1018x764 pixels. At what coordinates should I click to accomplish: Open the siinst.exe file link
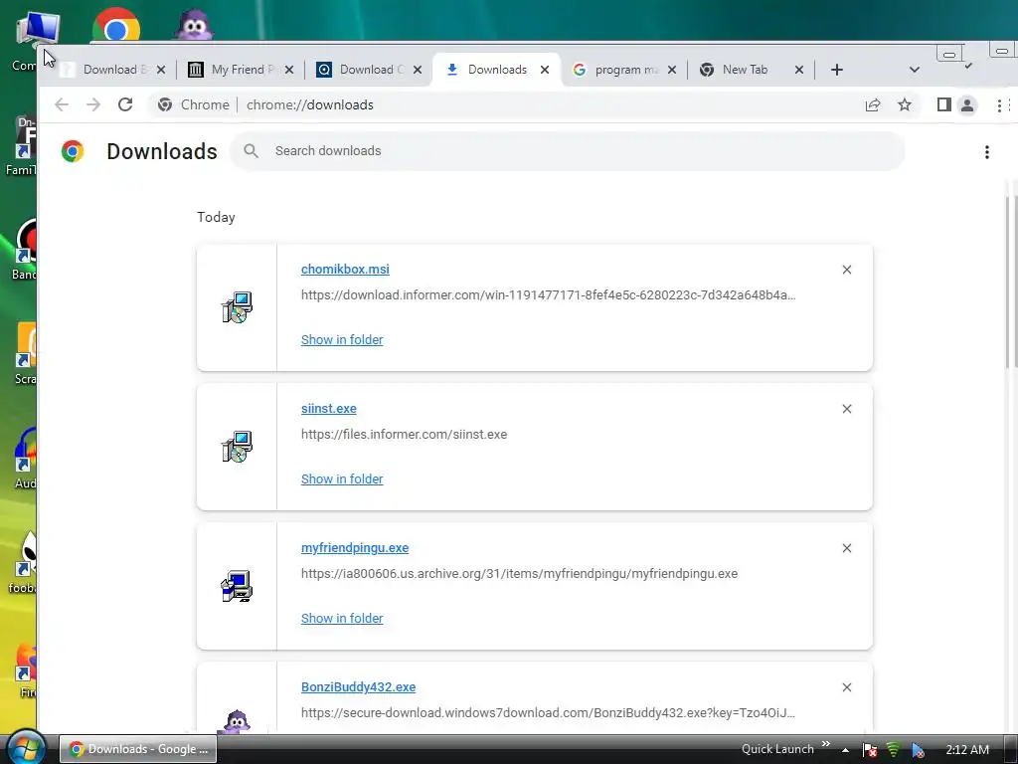tap(328, 409)
